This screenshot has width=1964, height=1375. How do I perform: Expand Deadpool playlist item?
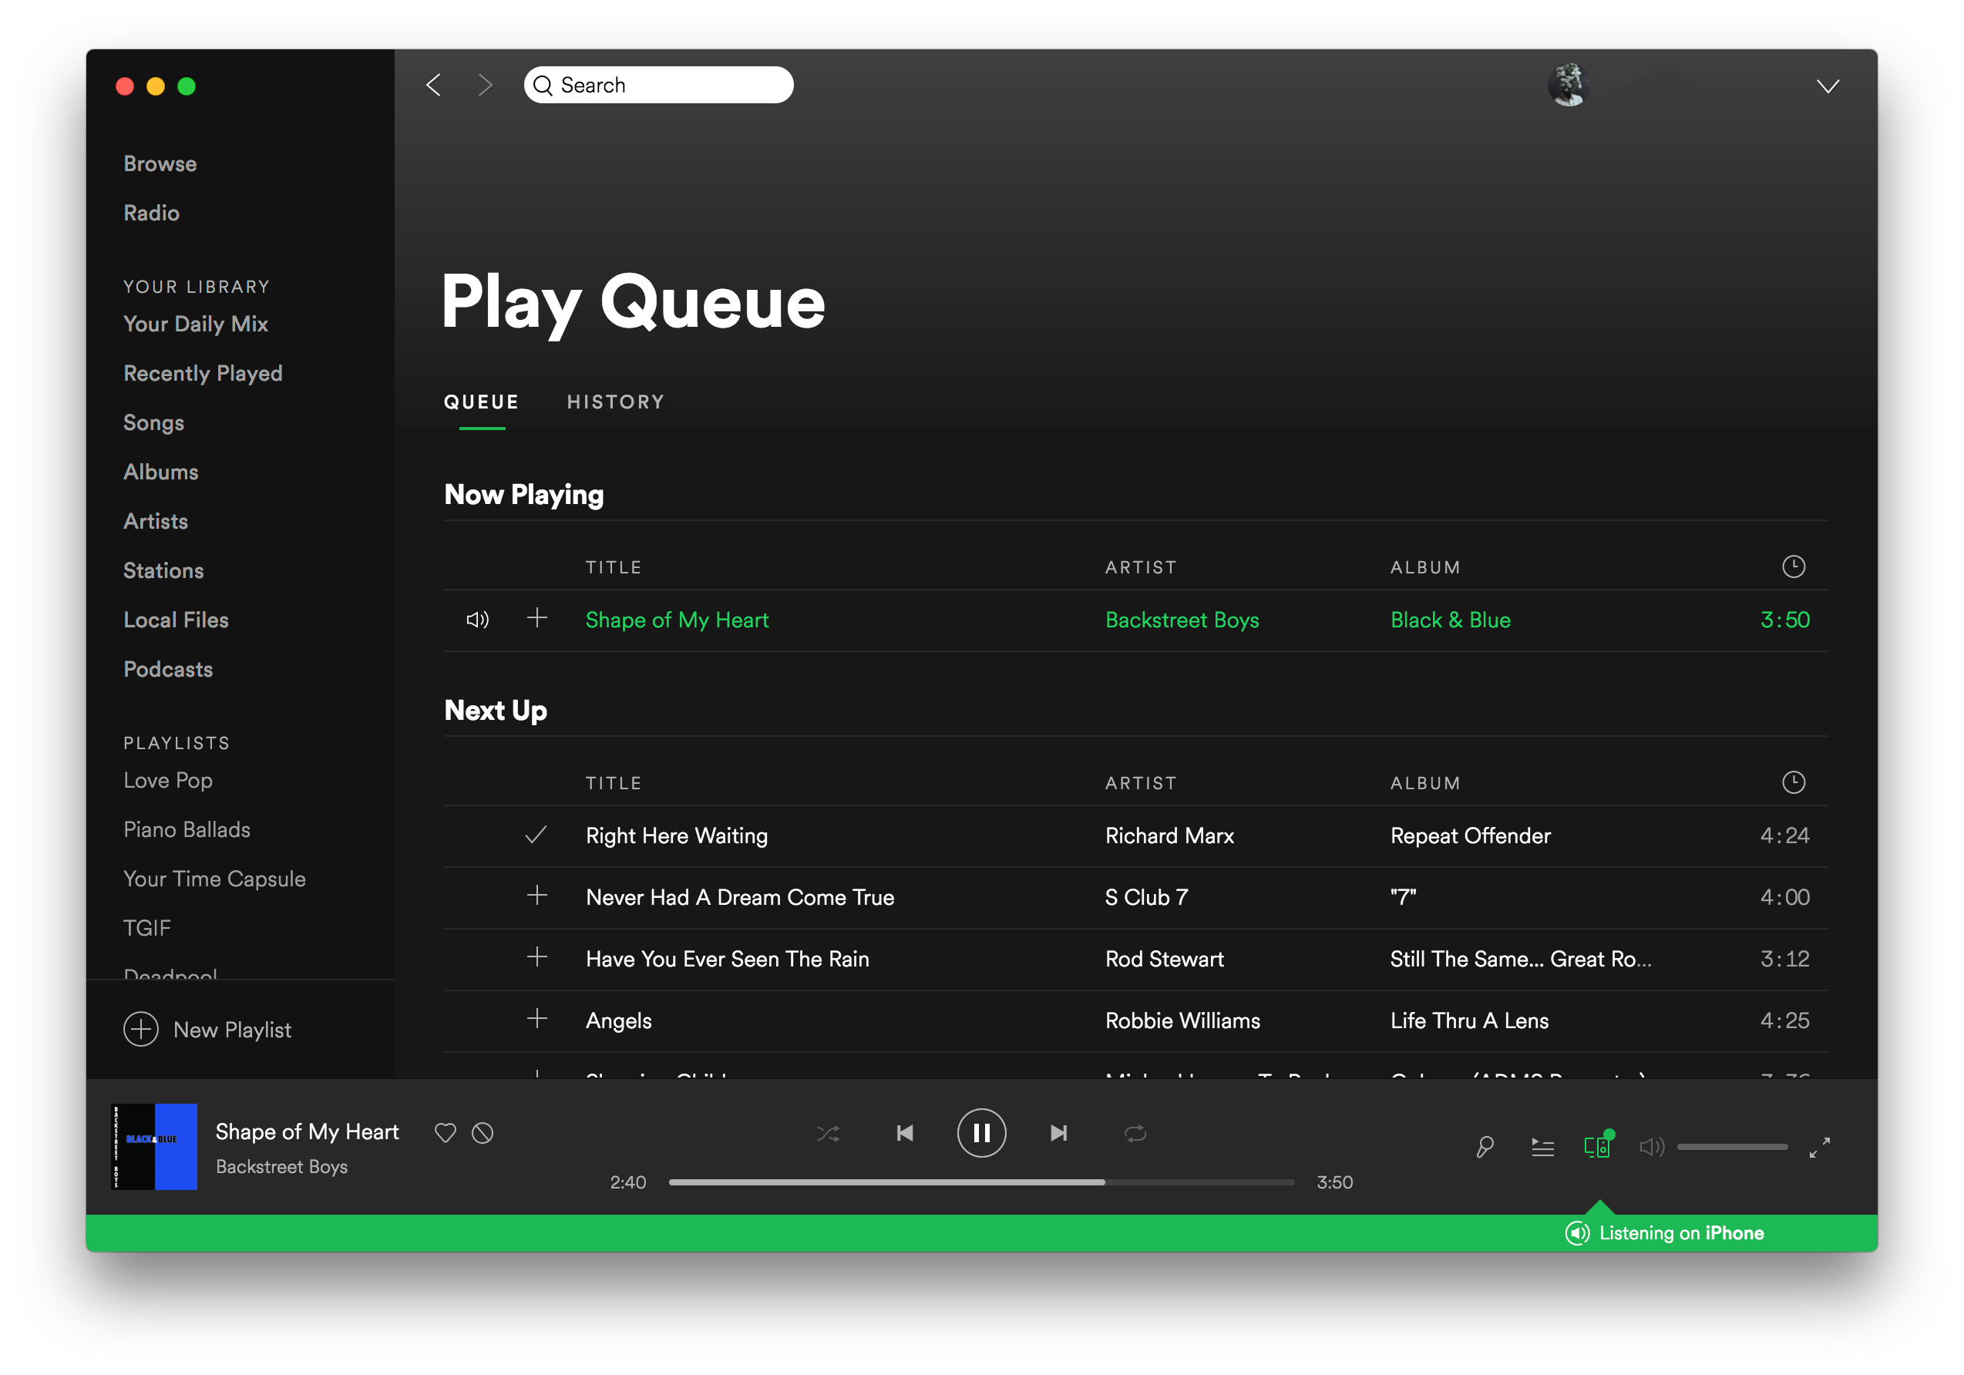click(x=170, y=977)
